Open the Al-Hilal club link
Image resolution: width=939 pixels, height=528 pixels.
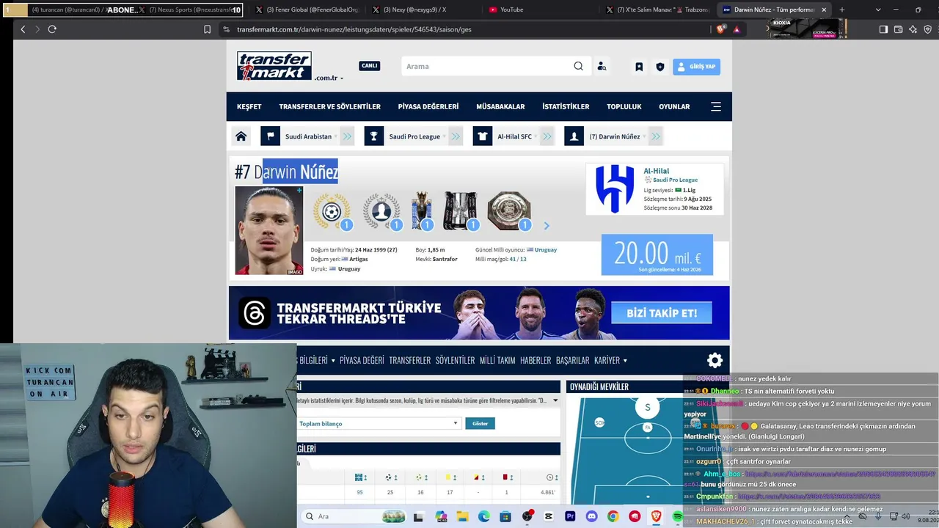[657, 171]
